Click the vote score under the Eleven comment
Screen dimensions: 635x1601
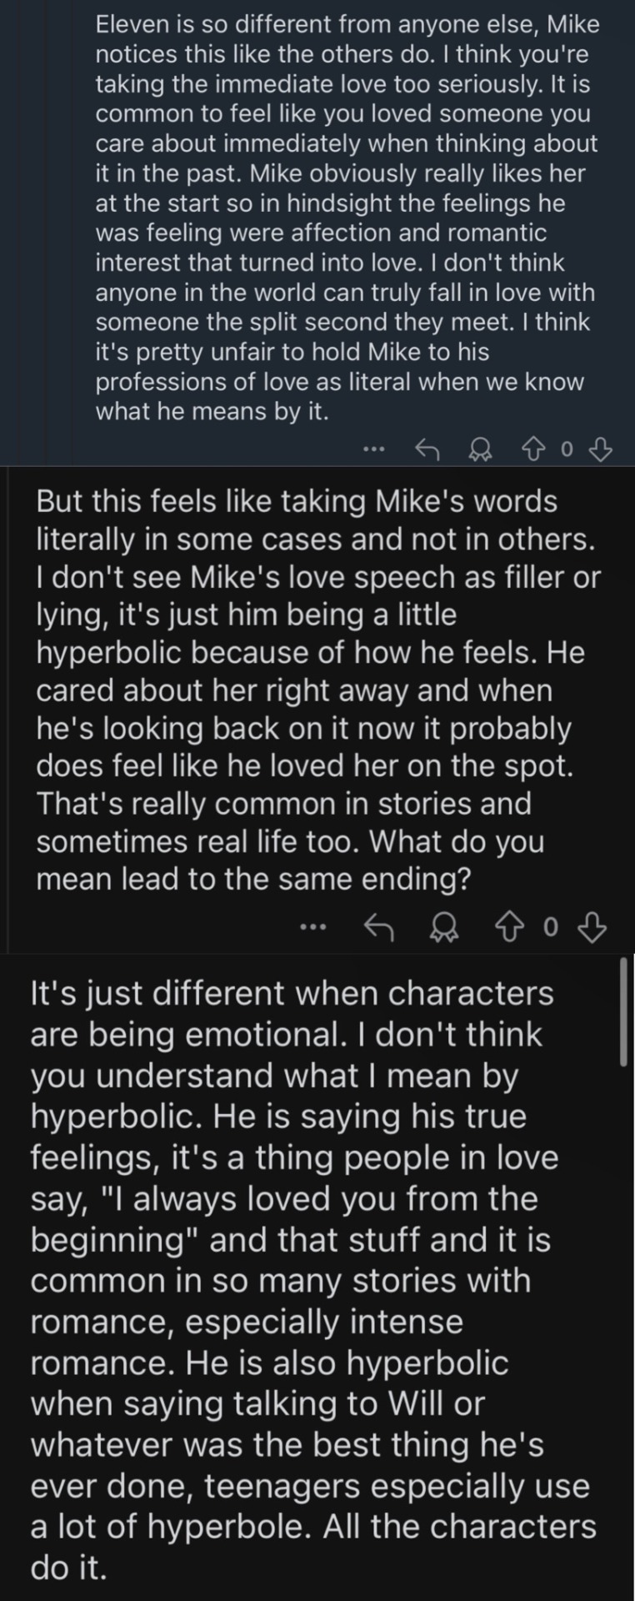pyautogui.click(x=567, y=450)
